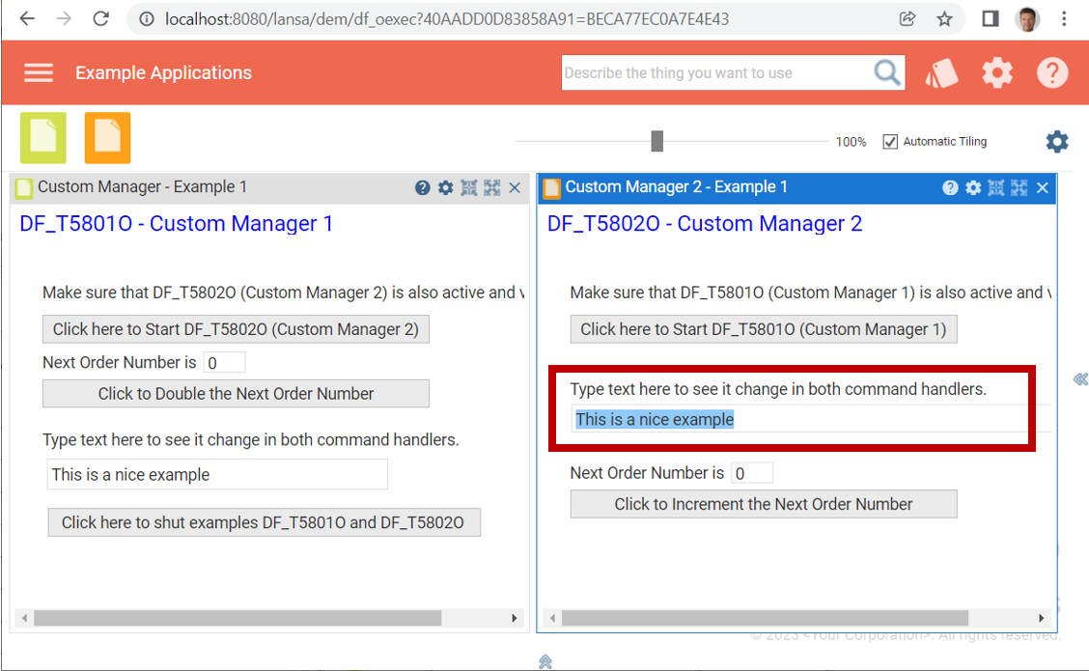Image resolution: width=1089 pixels, height=671 pixels.
Task: Open help for Custom Manager 2 window
Action: click(950, 187)
